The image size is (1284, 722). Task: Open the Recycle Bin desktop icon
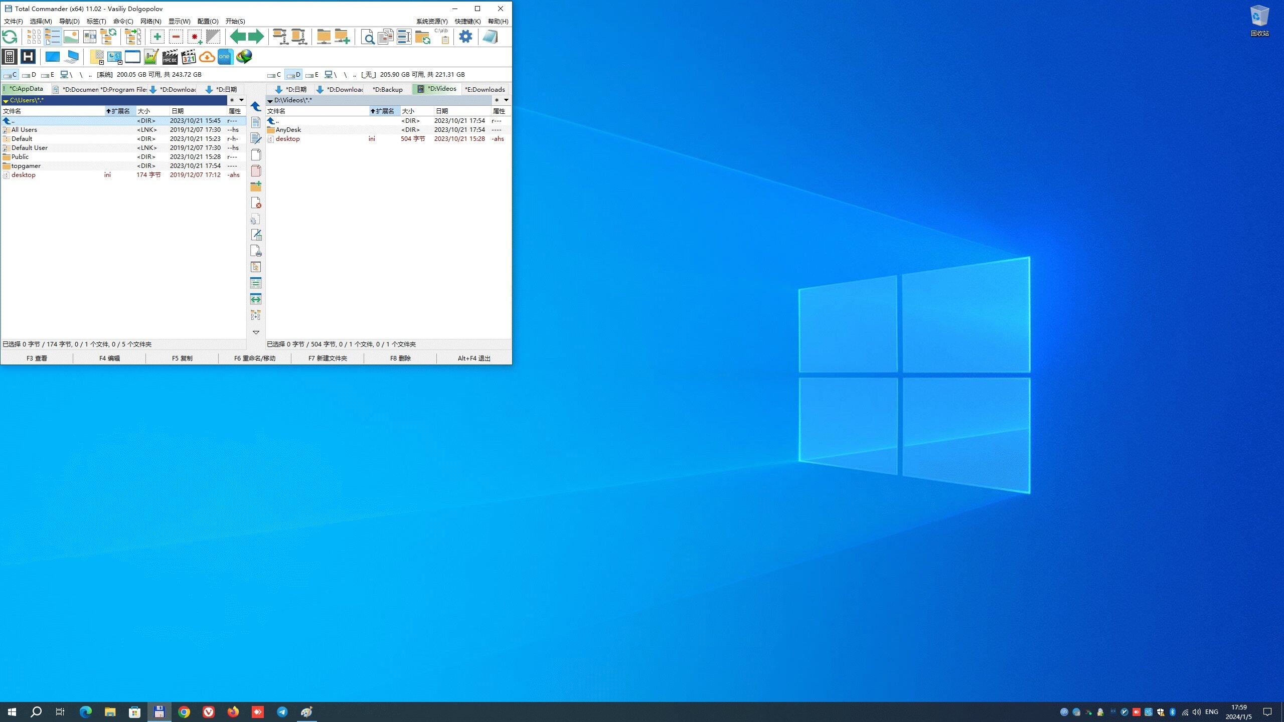(x=1259, y=21)
